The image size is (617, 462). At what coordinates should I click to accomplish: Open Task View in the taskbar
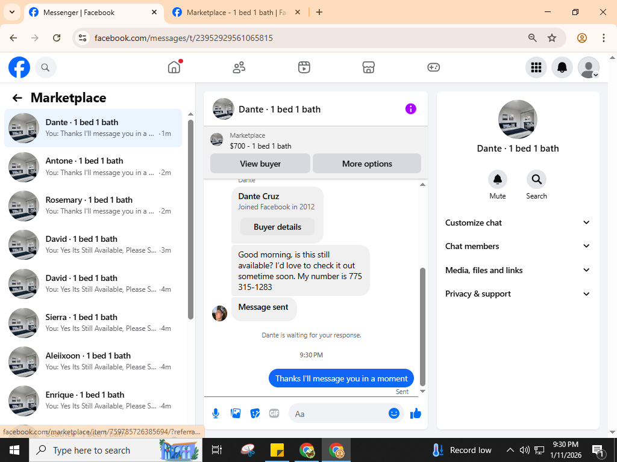[217, 450]
